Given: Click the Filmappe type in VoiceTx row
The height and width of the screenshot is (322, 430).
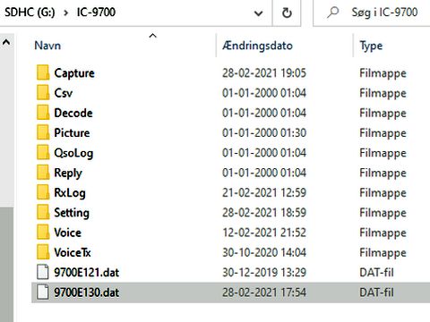Looking at the screenshot, I should (383, 253).
